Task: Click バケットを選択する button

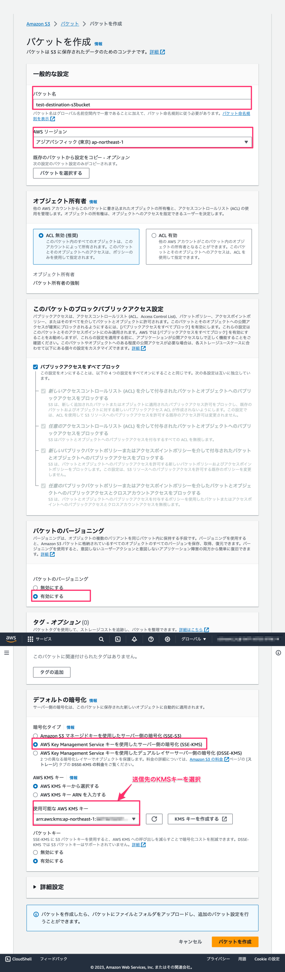Action: click(61, 173)
